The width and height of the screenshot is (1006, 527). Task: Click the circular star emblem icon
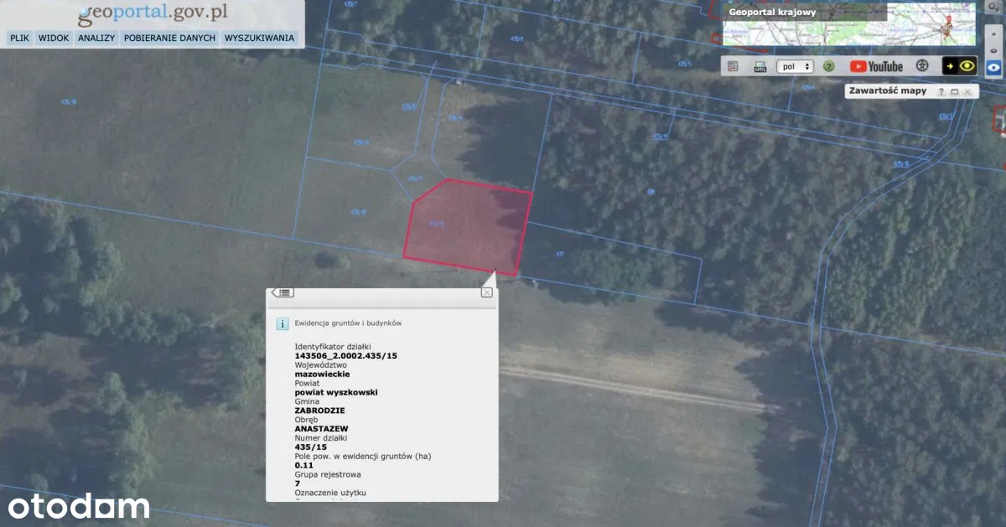coord(922,66)
